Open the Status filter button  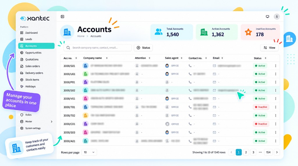[143, 48]
